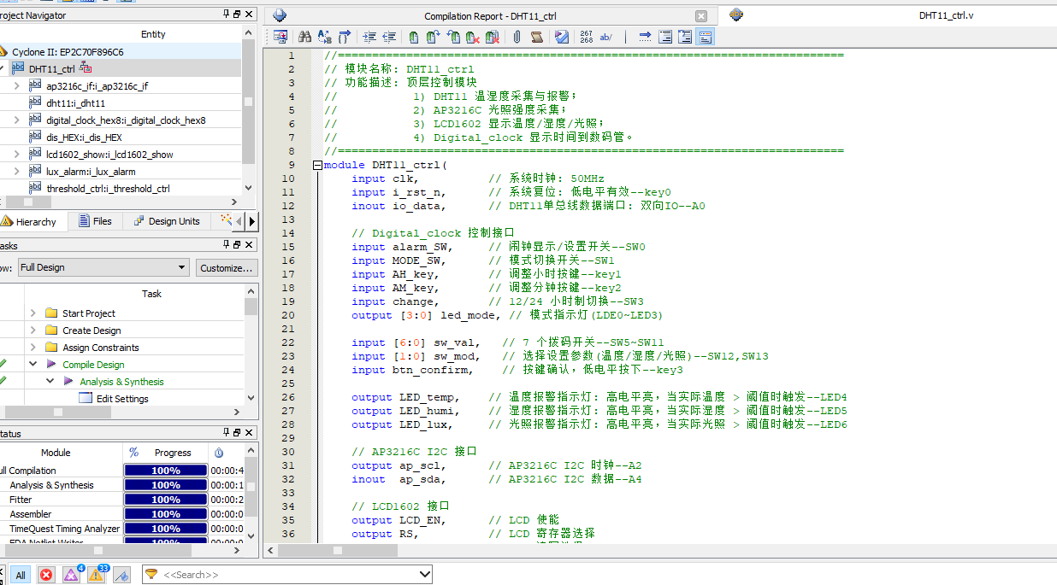Click the Customize... button

(227, 267)
